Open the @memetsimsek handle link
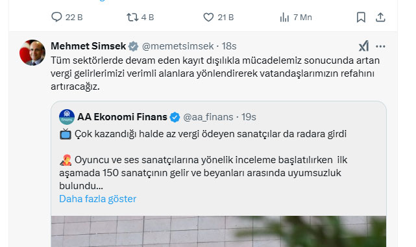The width and height of the screenshot is (416, 247). (x=178, y=46)
